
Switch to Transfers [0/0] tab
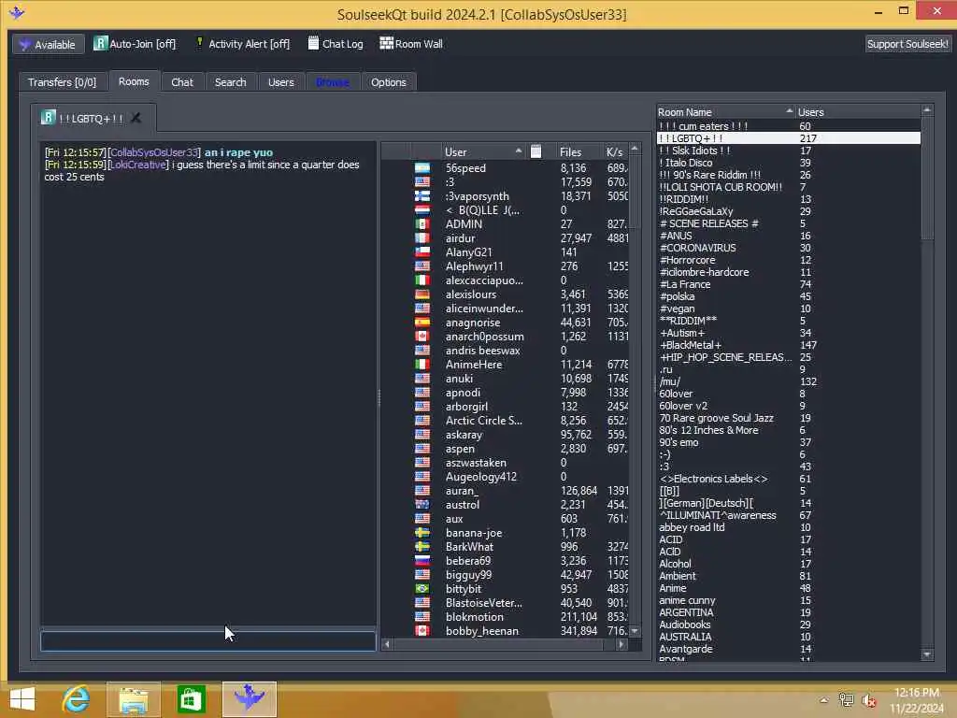point(62,82)
